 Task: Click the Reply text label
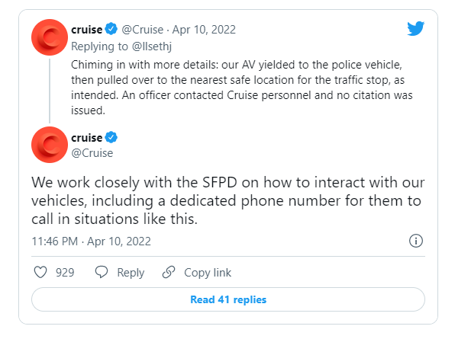point(131,273)
